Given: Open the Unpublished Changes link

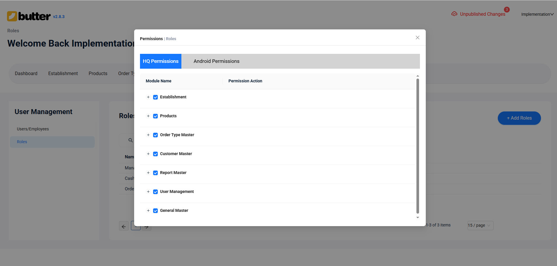Looking at the screenshot, I should click(x=482, y=14).
